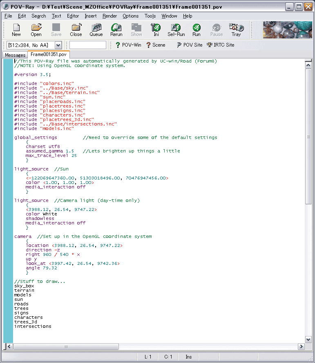The width and height of the screenshot is (315, 363).
Task: Click the '#version 3.5;' line
Action: (32, 74)
